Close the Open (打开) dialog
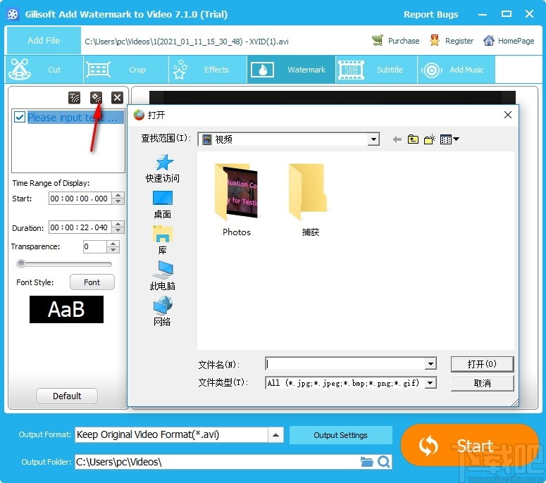The height and width of the screenshot is (483, 546). (x=508, y=115)
